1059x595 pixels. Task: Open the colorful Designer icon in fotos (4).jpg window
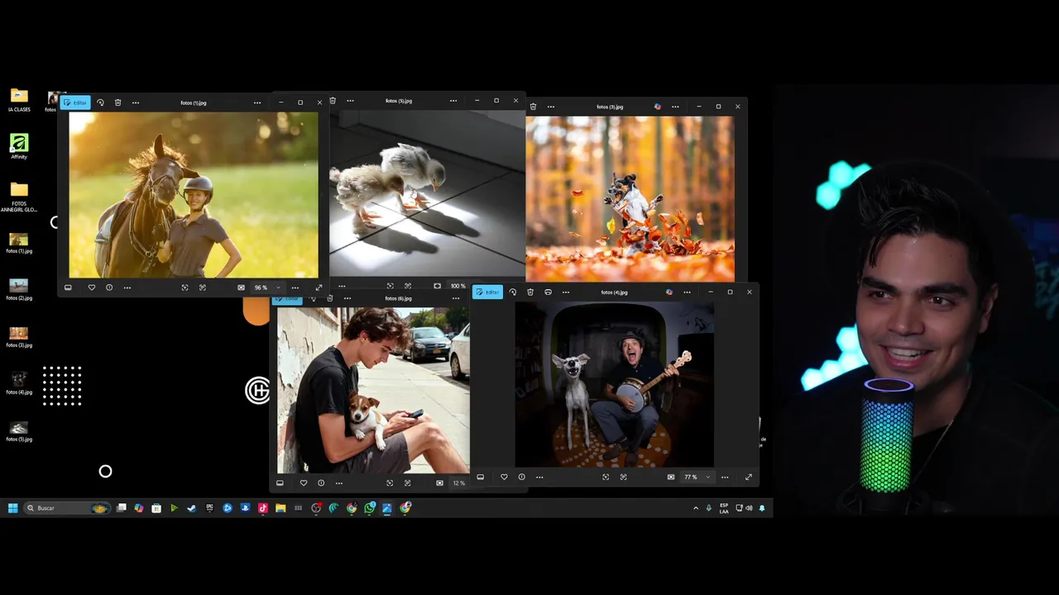click(669, 292)
